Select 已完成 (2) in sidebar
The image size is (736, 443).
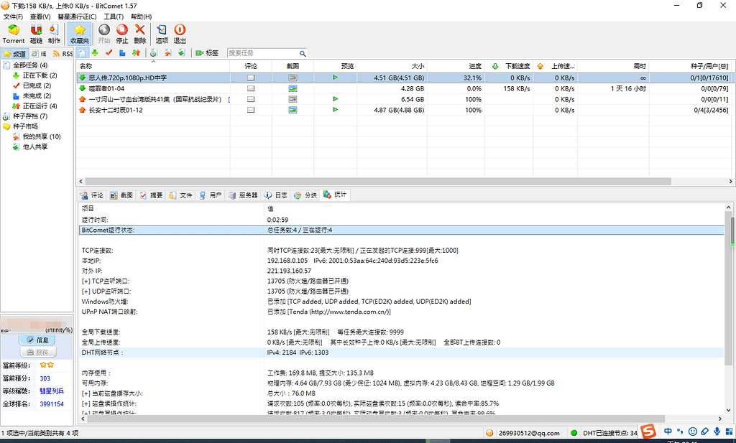coord(37,85)
